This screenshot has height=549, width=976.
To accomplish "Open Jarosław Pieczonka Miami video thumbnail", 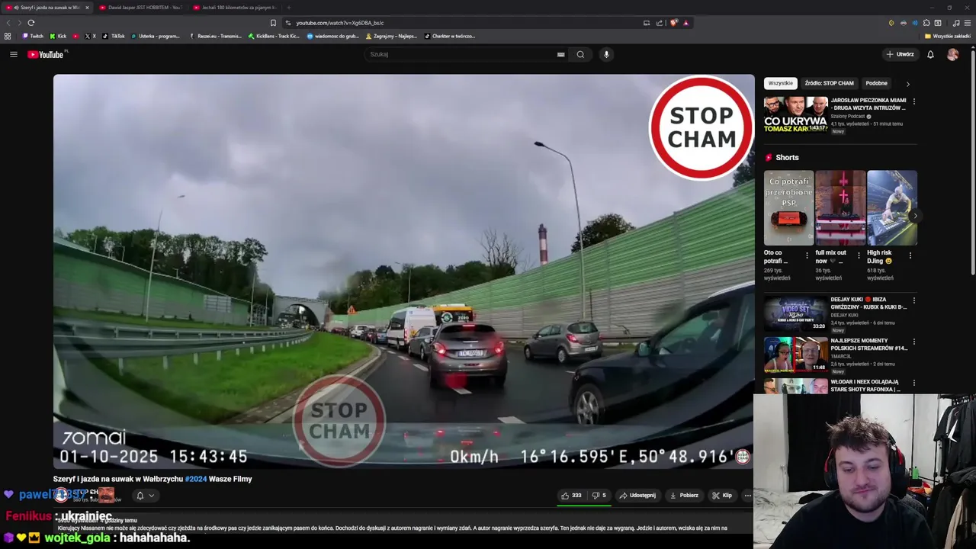I will pos(795,115).
